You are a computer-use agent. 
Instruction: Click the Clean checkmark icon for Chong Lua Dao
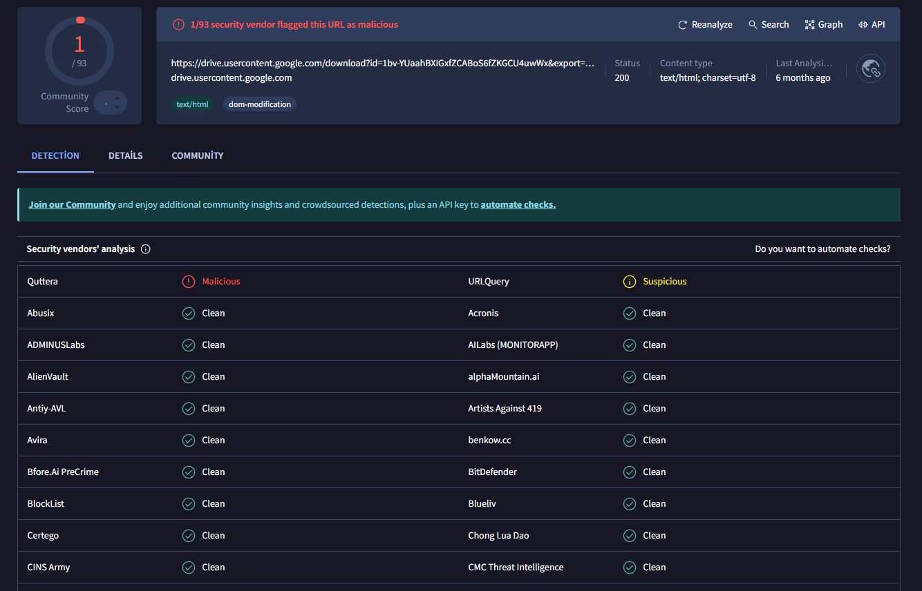630,536
